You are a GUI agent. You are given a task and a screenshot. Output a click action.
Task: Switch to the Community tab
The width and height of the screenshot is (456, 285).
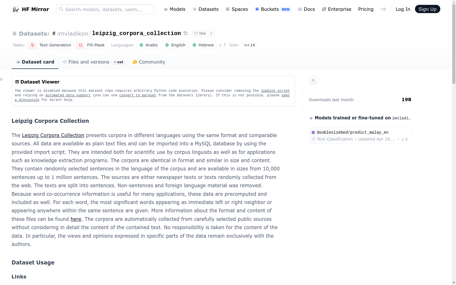[x=149, y=62]
